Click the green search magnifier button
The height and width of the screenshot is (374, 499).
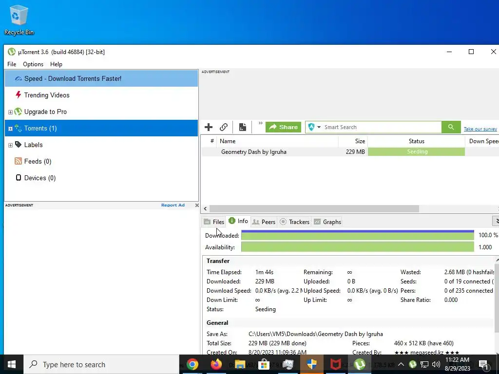(x=451, y=127)
